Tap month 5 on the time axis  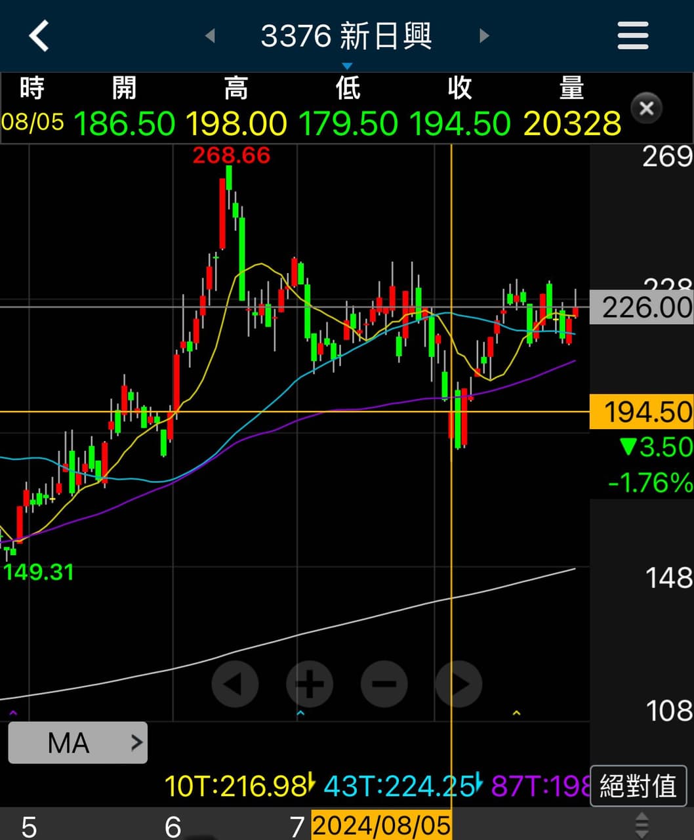[29, 826]
